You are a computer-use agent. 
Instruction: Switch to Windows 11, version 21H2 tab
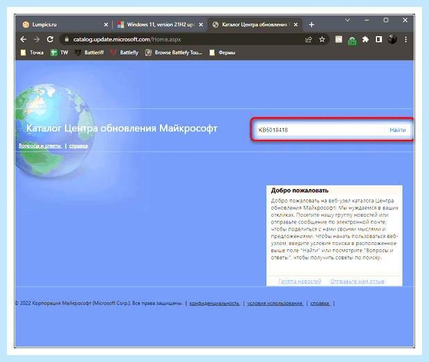point(160,25)
